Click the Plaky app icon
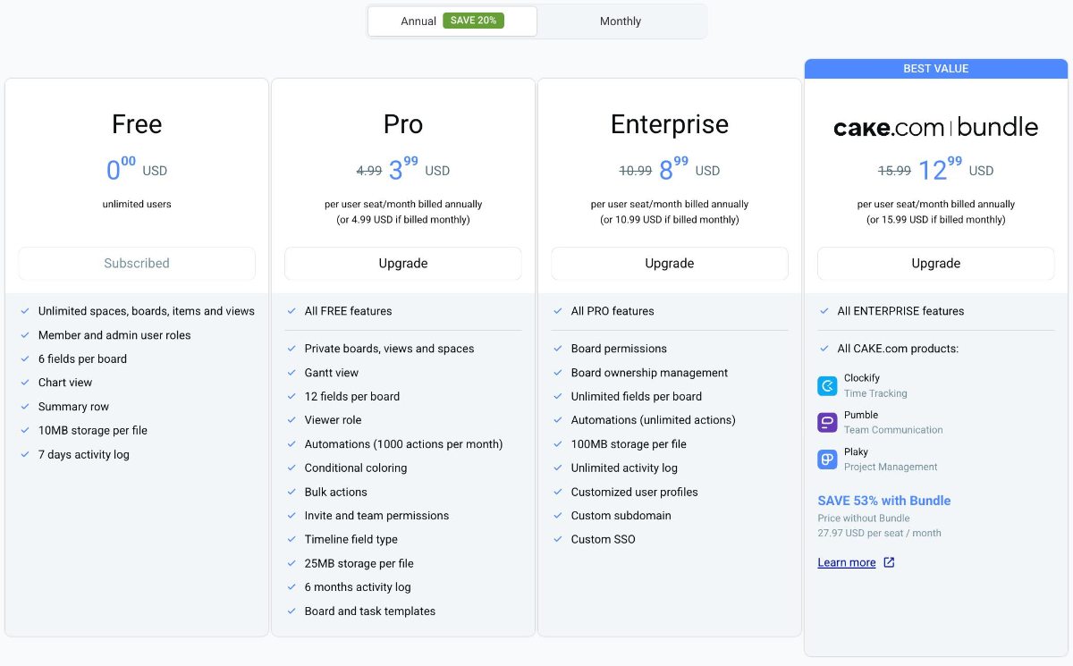This screenshot has height=666, width=1073. click(827, 459)
